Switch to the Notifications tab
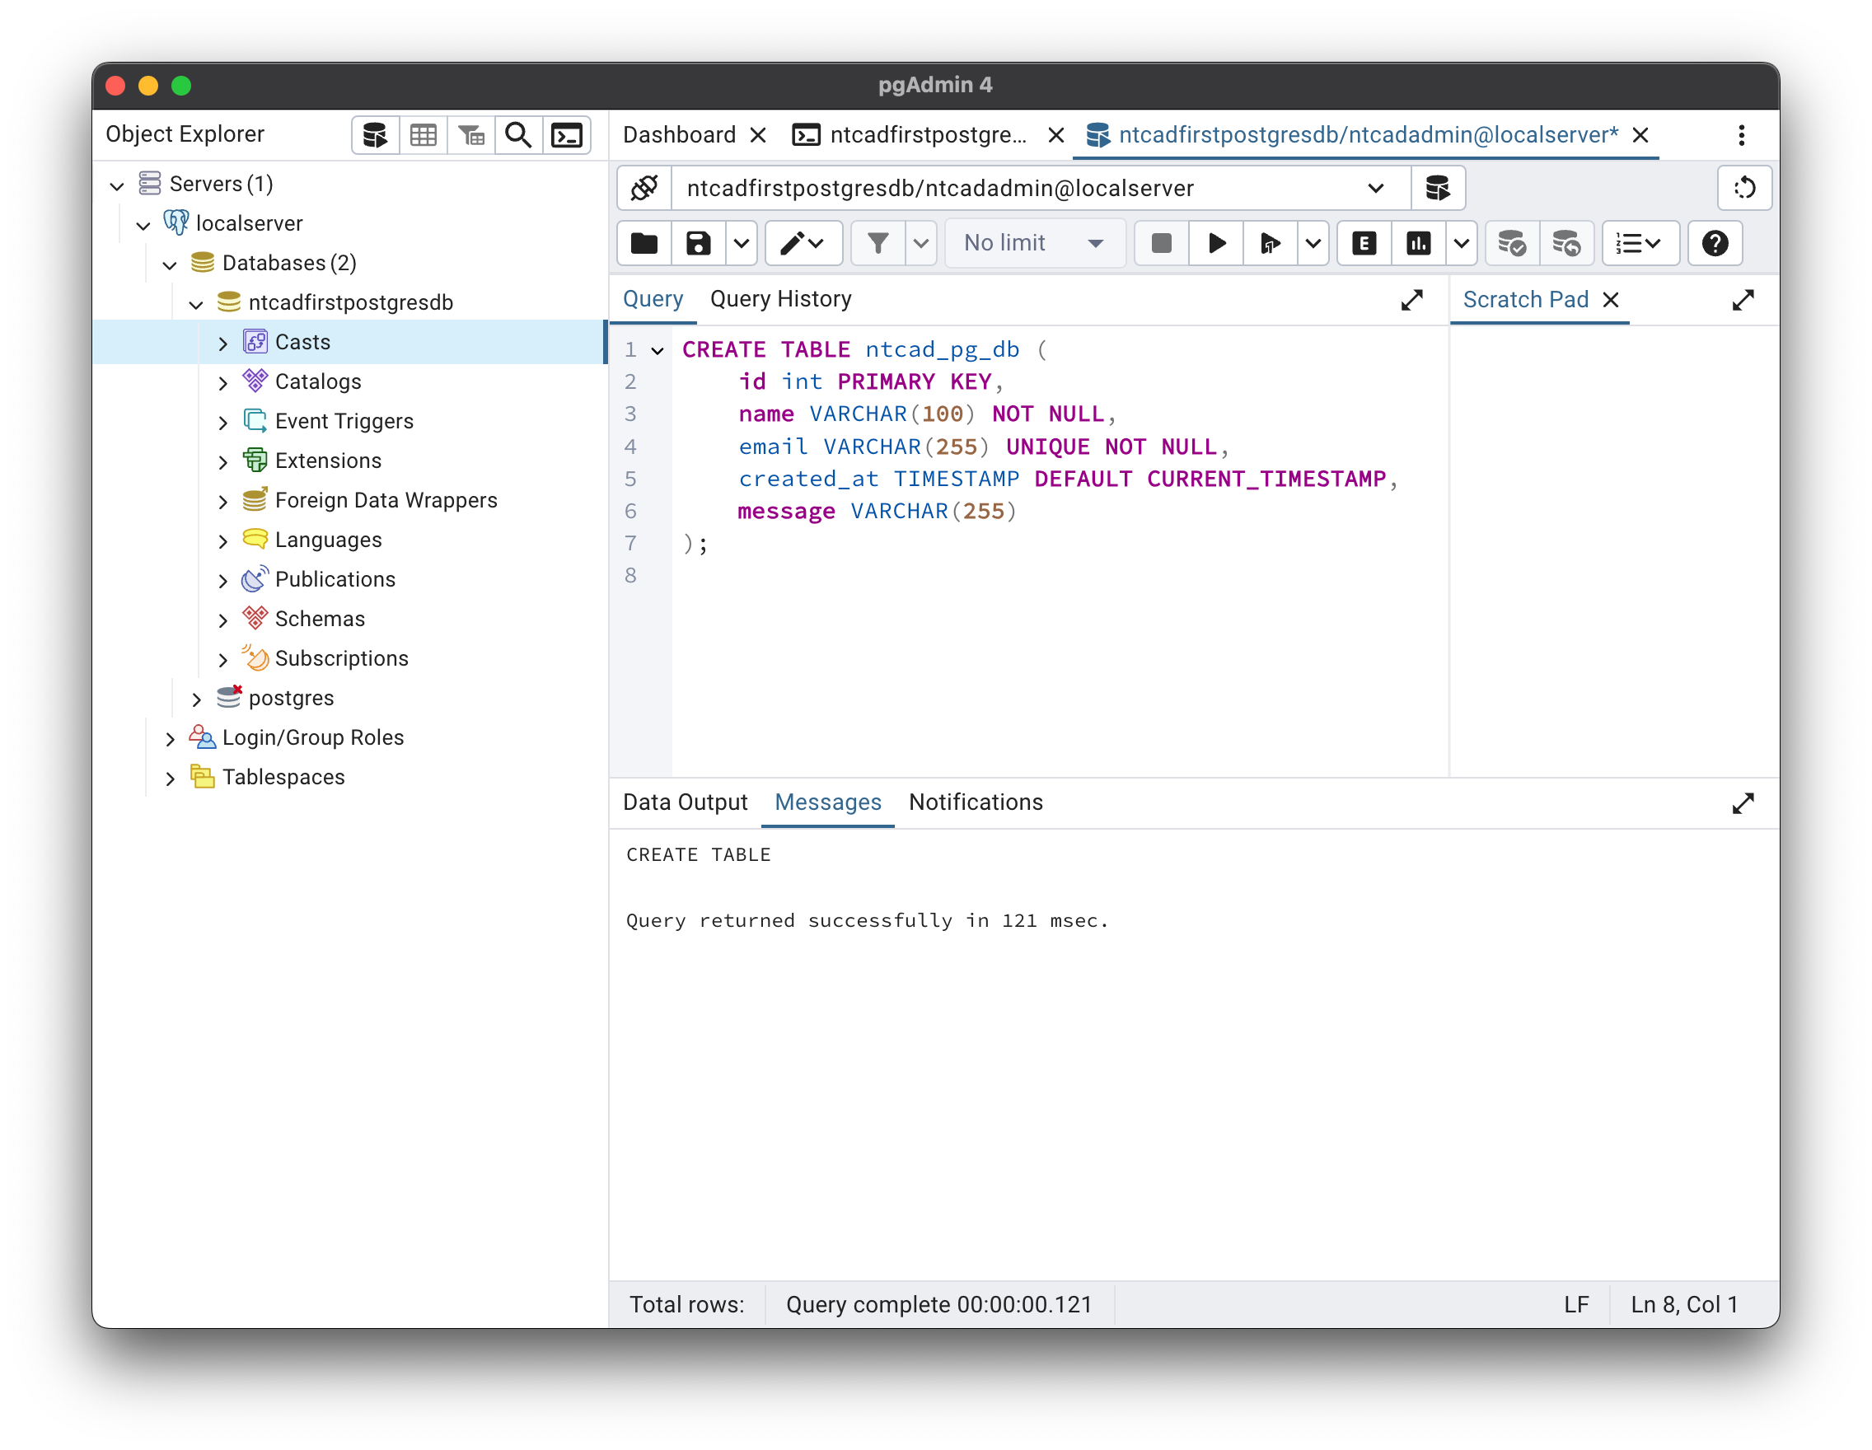 pyautogui.click(x=976, y=802)
